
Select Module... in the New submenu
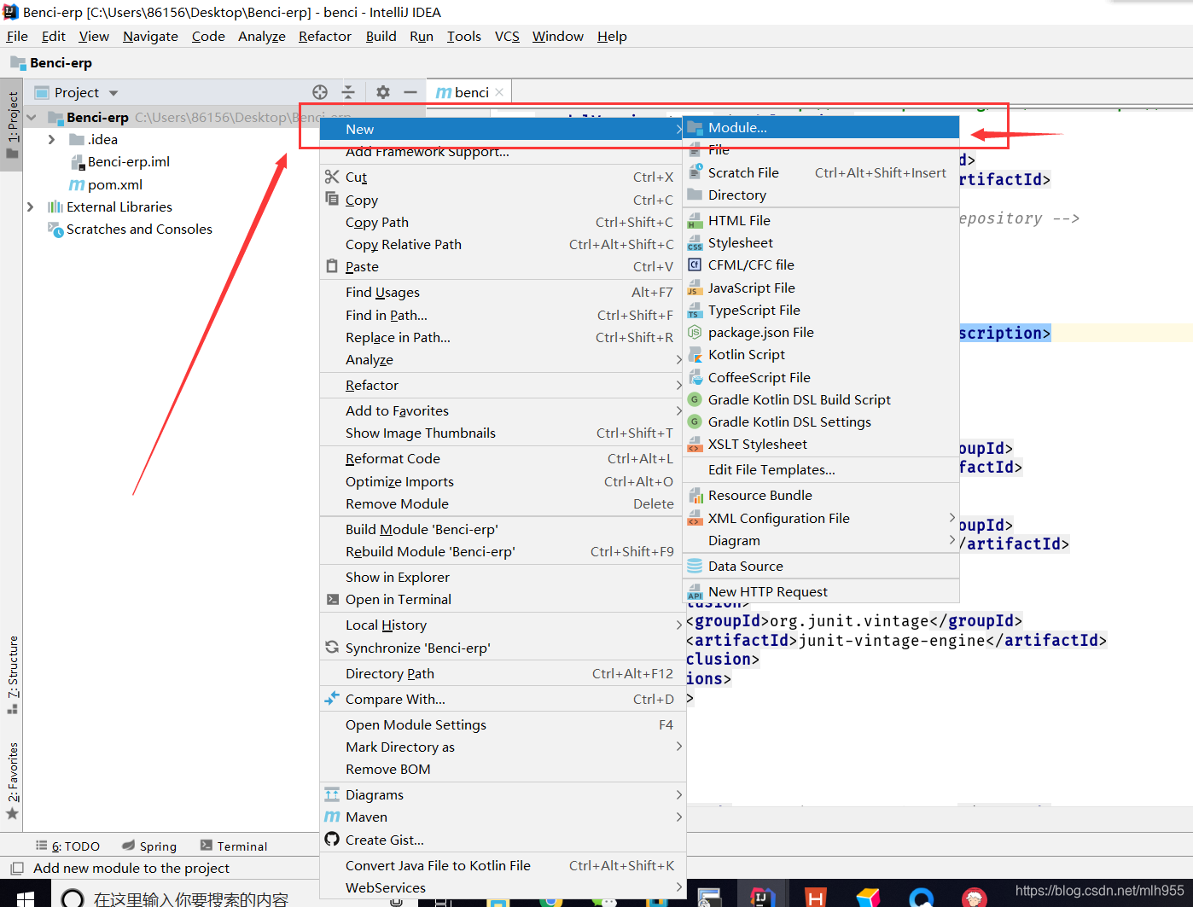coord(821,127)
